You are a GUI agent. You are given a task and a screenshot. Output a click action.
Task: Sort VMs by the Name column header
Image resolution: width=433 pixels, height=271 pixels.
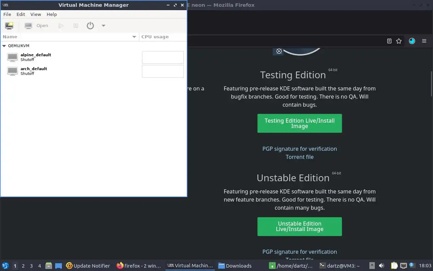pyautogui.click(x=69, y=37)
